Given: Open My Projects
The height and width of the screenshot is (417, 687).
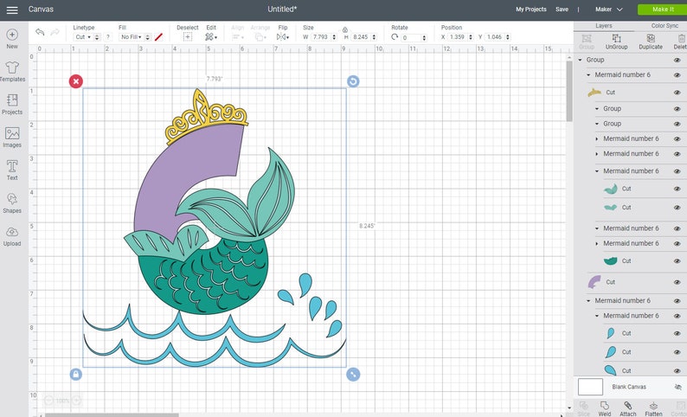Looking at the screenshot, I should (x=531, y=10).
